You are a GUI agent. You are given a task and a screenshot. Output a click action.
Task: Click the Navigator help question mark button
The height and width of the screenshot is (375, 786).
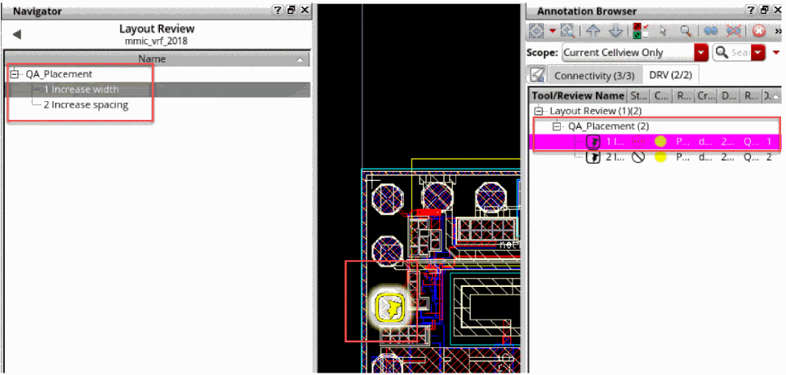pyautogui.click(x=278, y=10)
